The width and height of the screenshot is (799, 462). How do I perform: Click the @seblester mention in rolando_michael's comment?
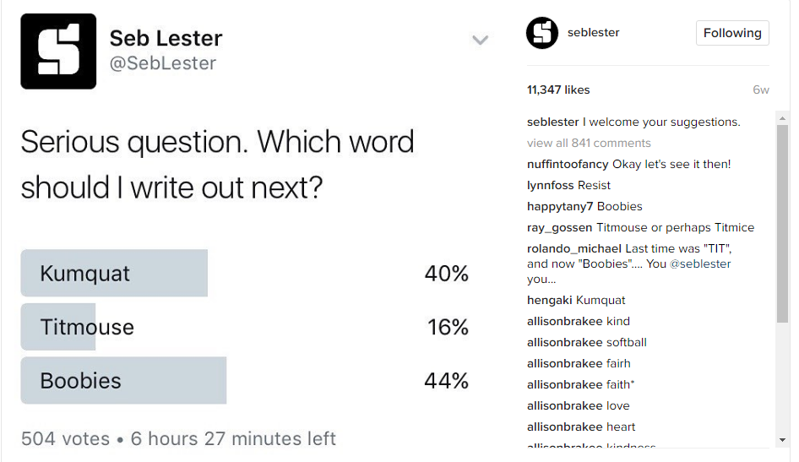[x=700, y=264]
